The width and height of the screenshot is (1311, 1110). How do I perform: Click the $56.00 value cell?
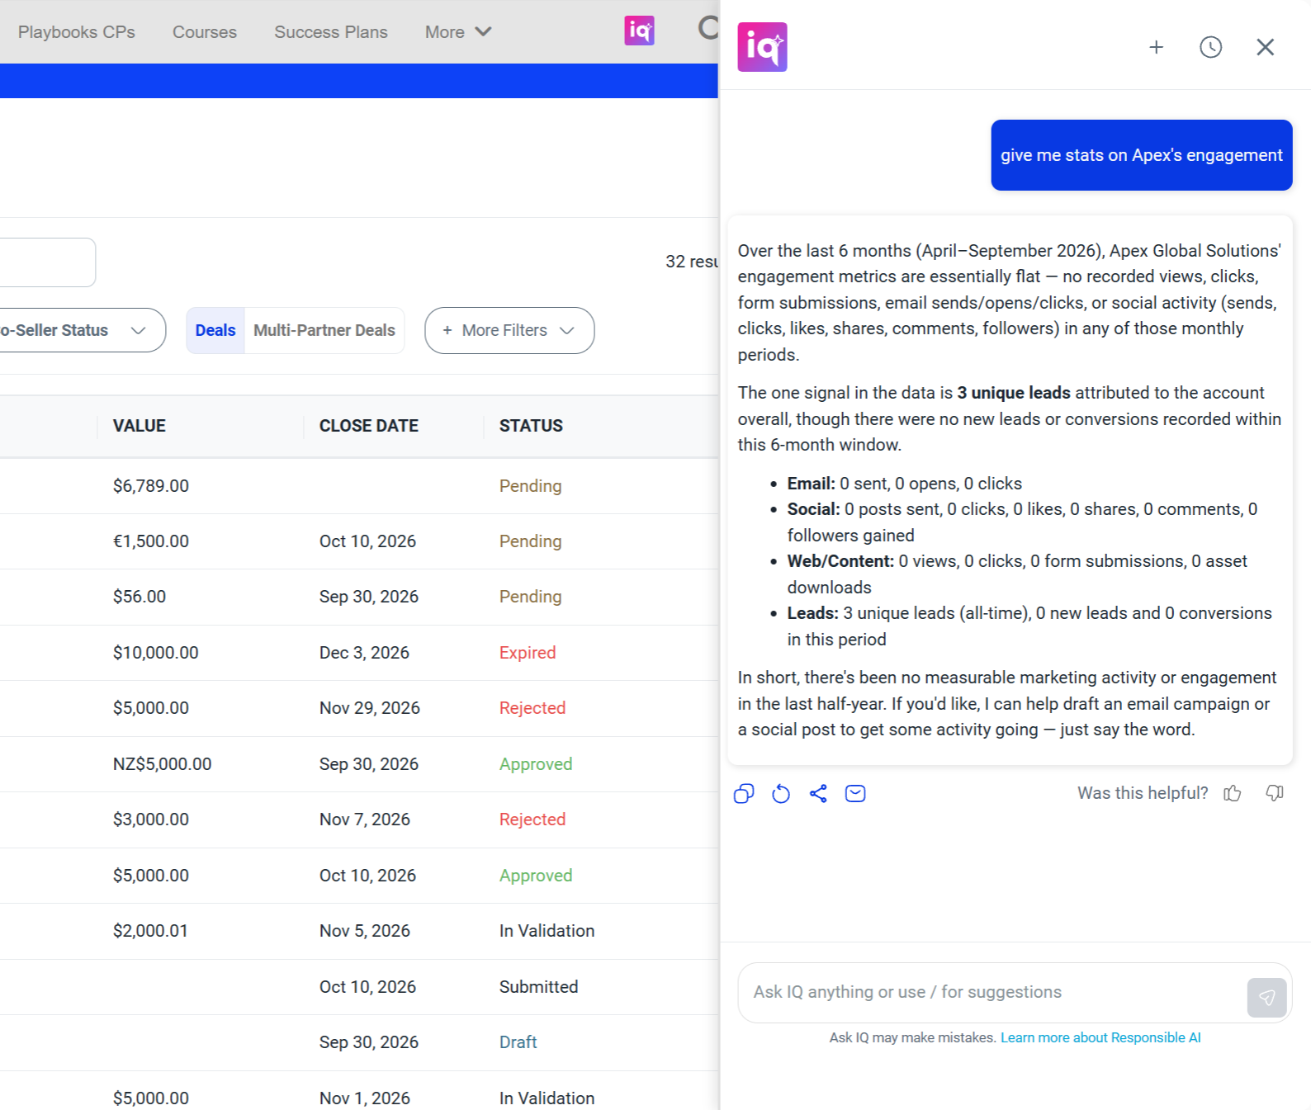coord(140,597)
